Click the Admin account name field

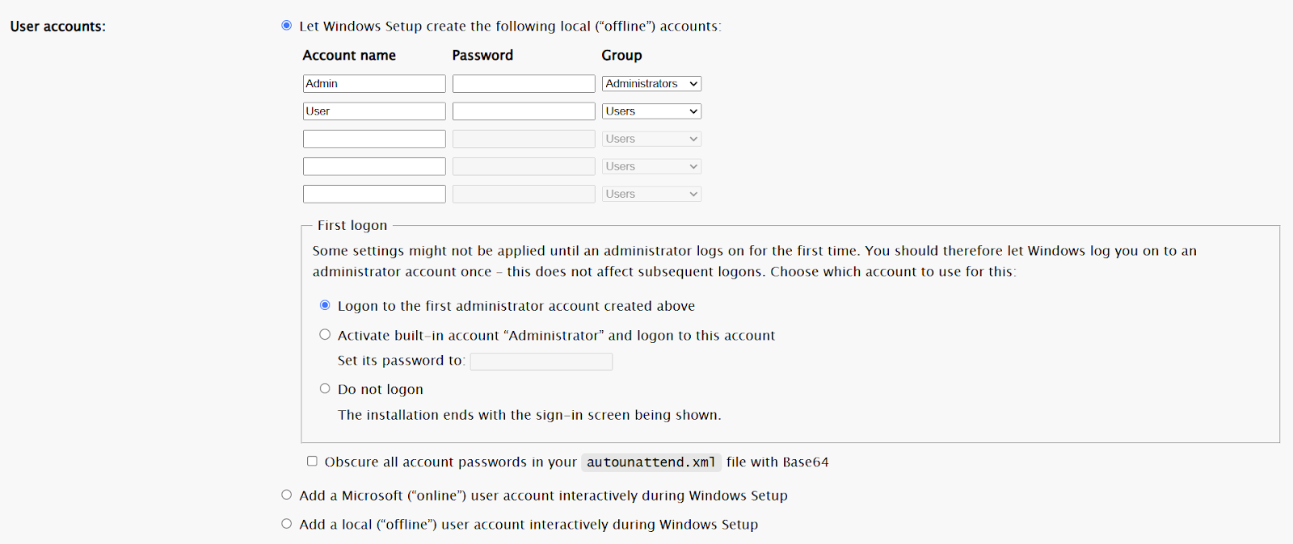(373, 83)
